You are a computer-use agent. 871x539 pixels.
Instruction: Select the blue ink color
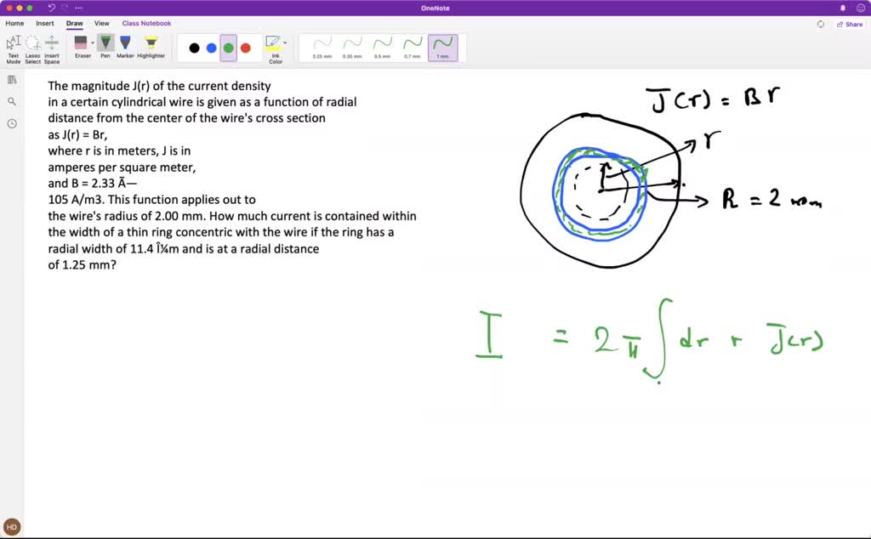pos(211,48)
